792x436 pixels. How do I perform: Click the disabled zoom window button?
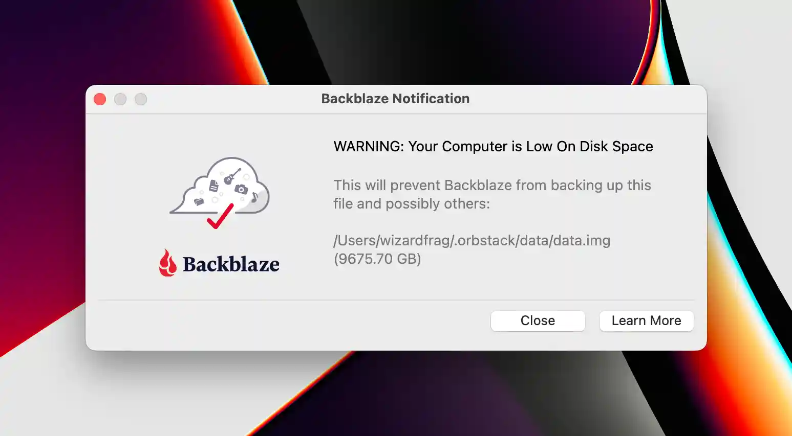141,99
